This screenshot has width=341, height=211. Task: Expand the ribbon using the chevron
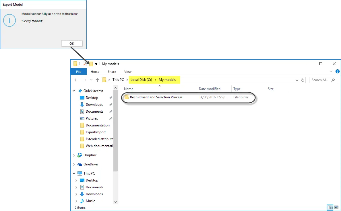coord(331,71)
